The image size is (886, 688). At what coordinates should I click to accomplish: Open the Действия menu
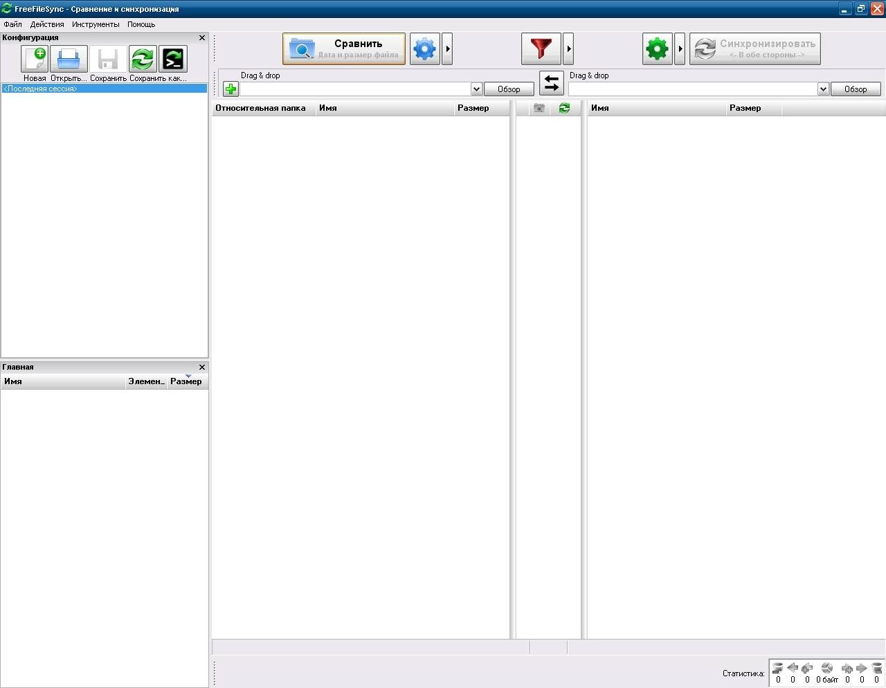point(47,24)
